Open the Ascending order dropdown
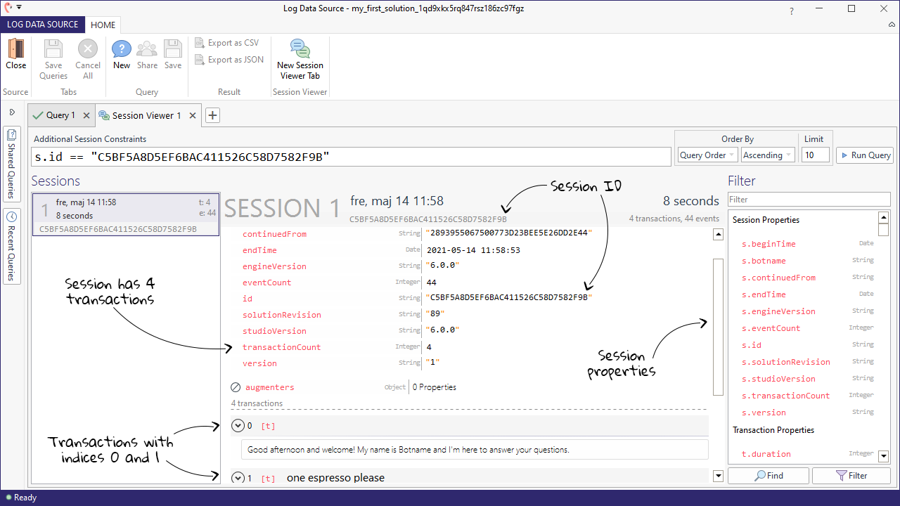 (x=768, y=155)
